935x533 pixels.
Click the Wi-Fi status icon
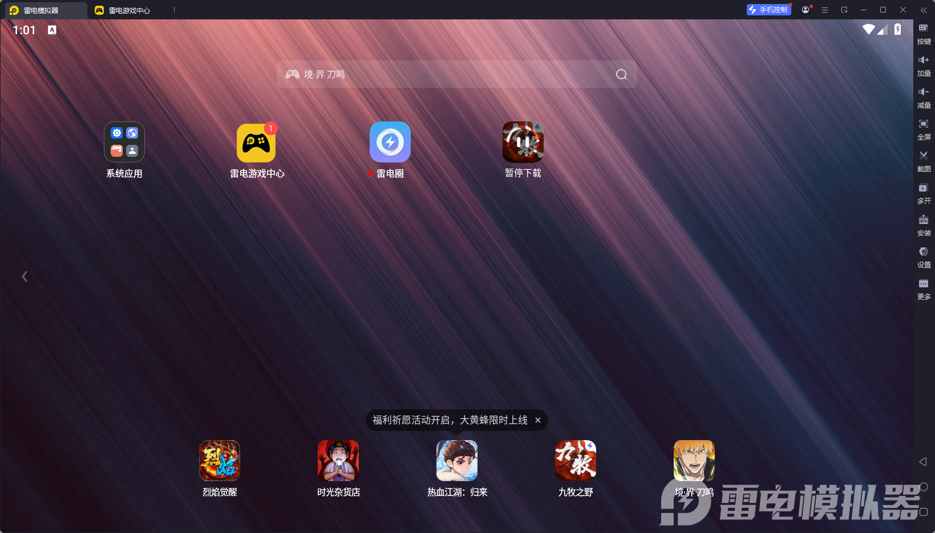pos(869,29)
